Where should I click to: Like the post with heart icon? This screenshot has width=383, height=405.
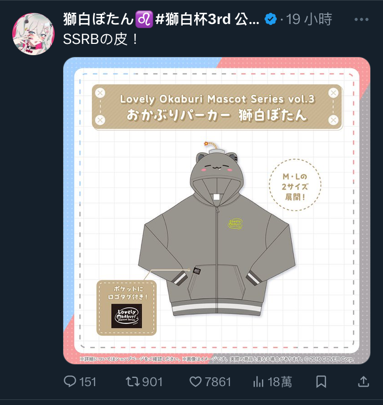pos(196,382)
